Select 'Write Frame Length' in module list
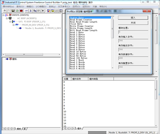The width and height of the screenshot is (160, 134). point(81,28)
